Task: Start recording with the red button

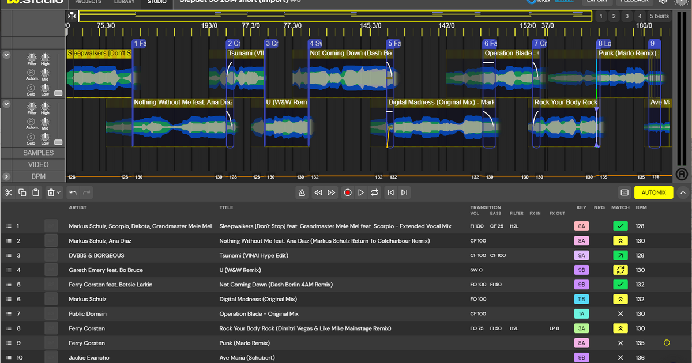Action: pyautogui.click(x=348, y=192)
